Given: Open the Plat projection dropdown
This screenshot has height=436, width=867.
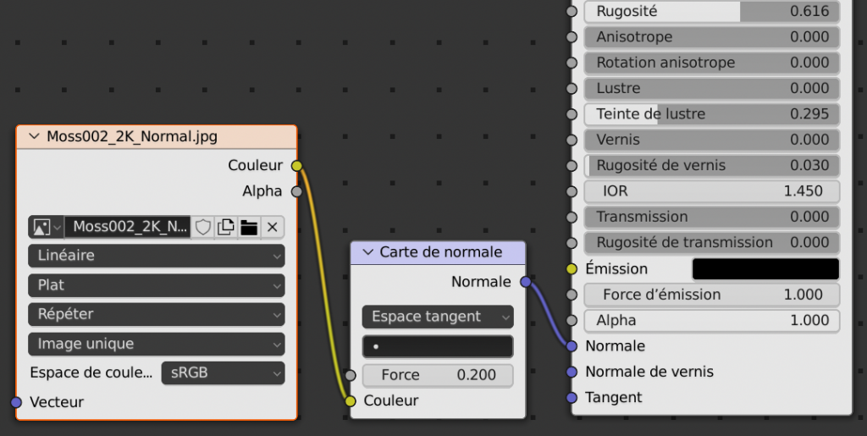Looking at the screenshot, I should coord(157,285).
